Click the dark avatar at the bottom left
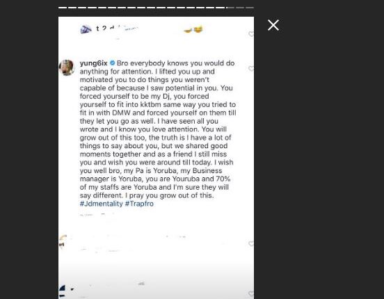 tap(63, 291)
